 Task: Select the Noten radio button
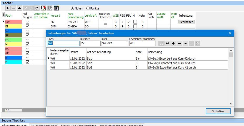(x=77, y=8)
